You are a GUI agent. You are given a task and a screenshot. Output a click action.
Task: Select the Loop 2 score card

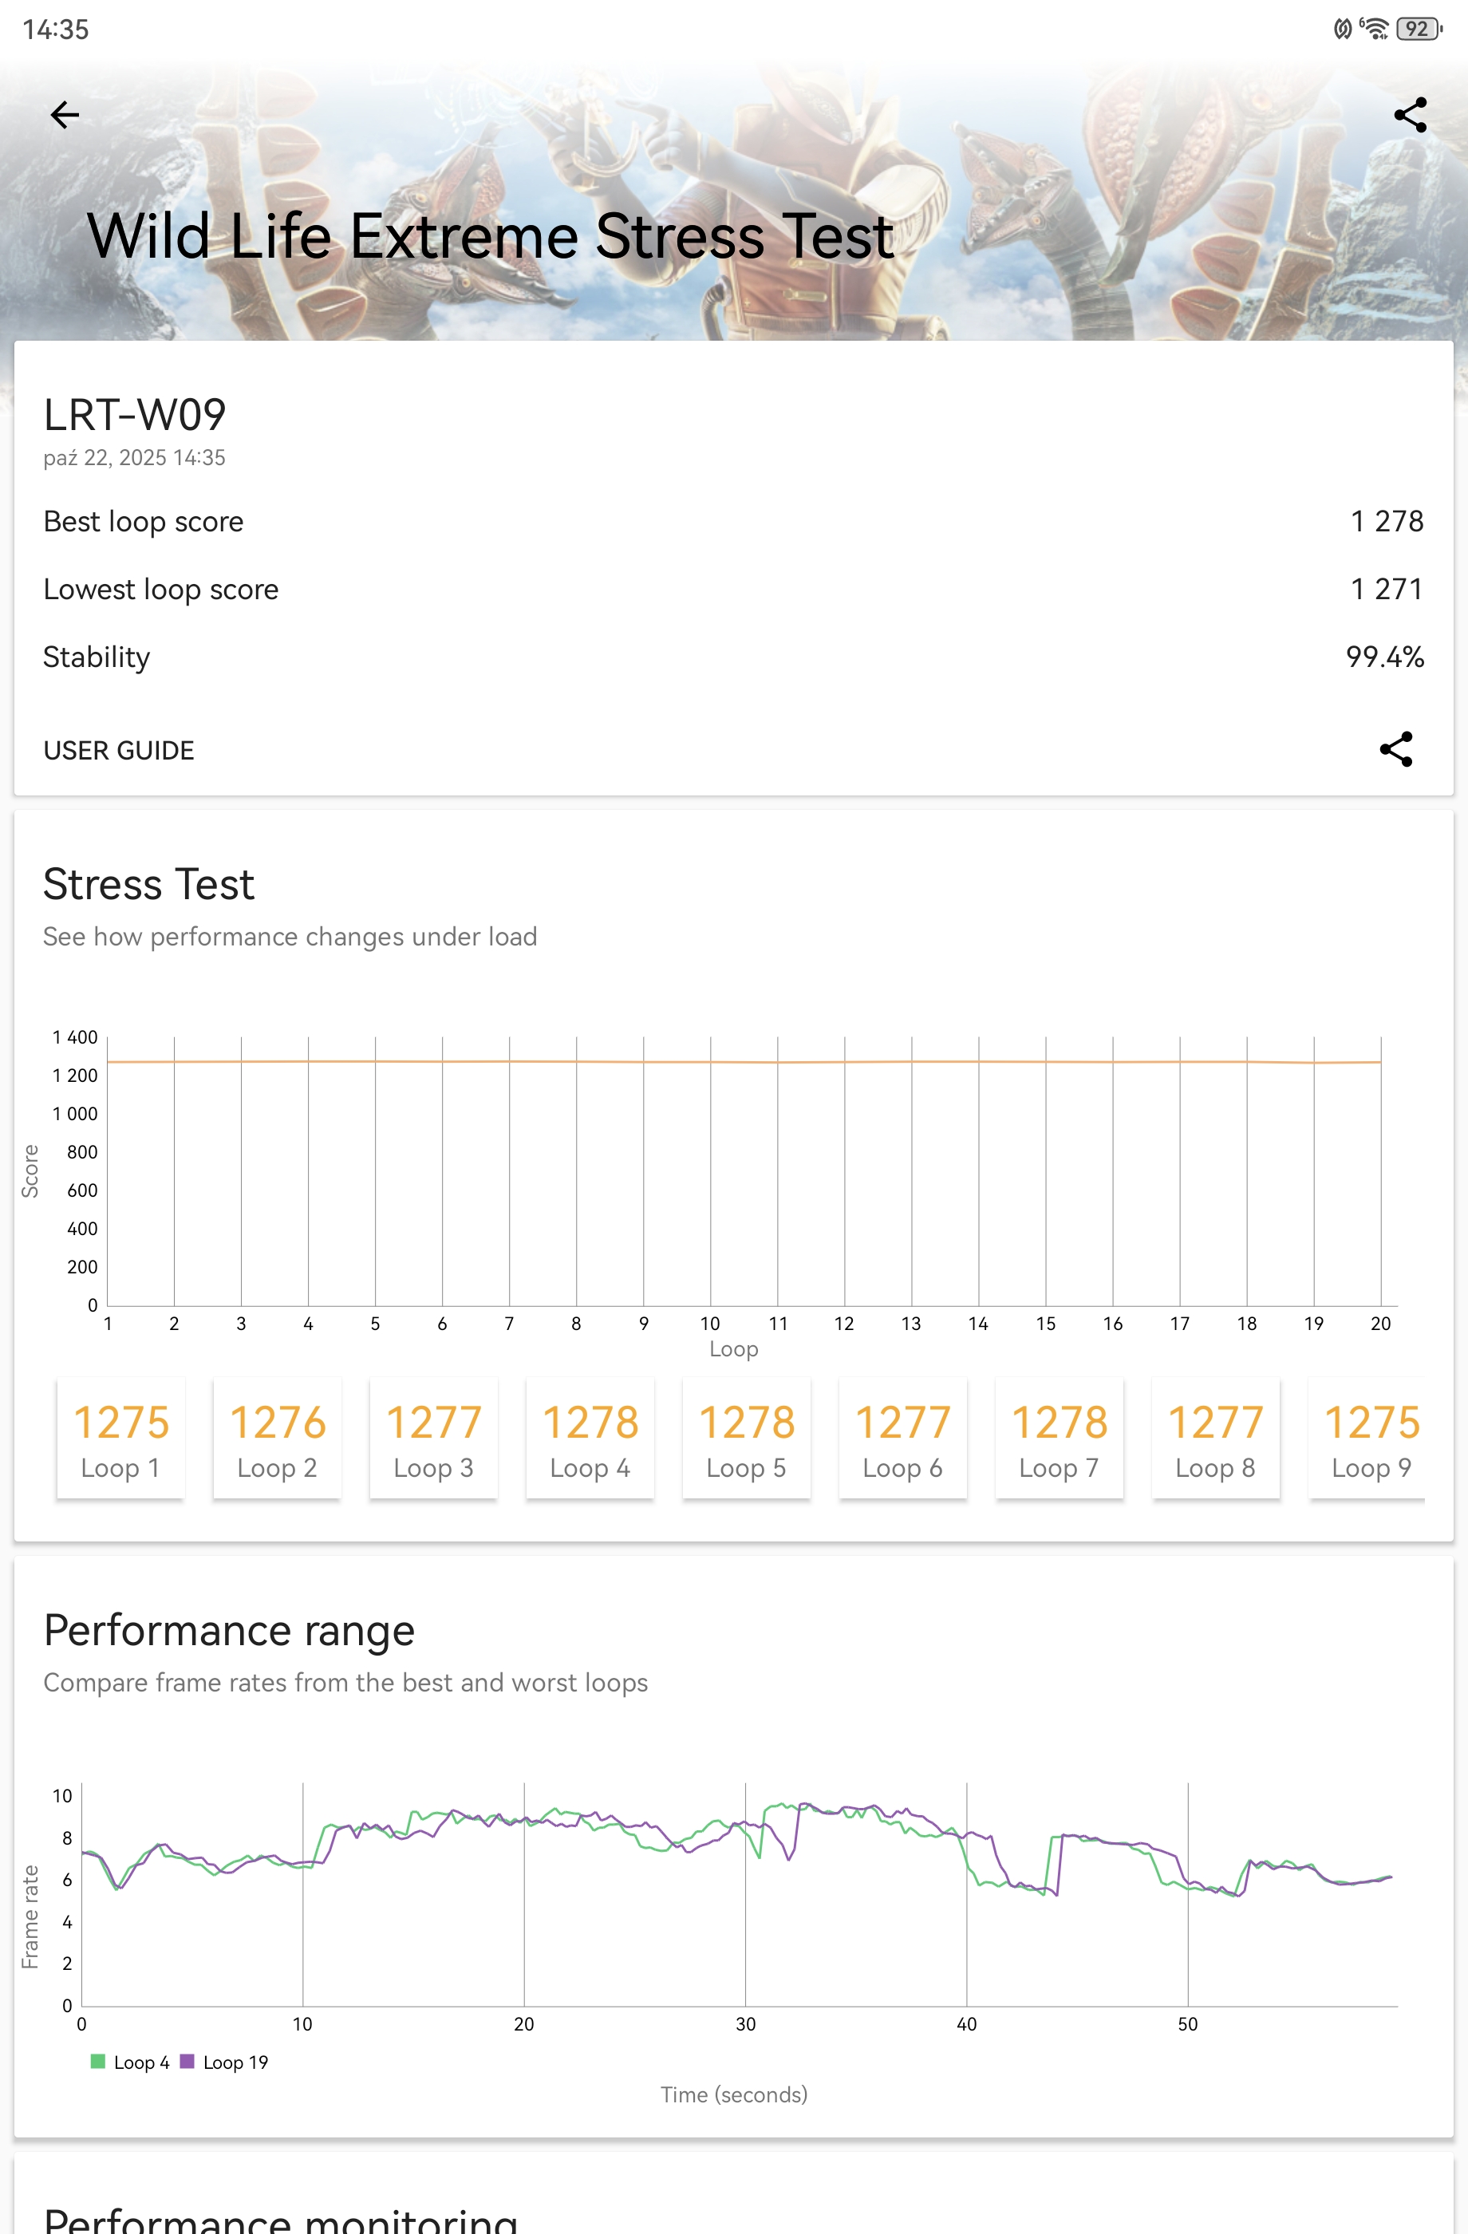point(277,1438)
